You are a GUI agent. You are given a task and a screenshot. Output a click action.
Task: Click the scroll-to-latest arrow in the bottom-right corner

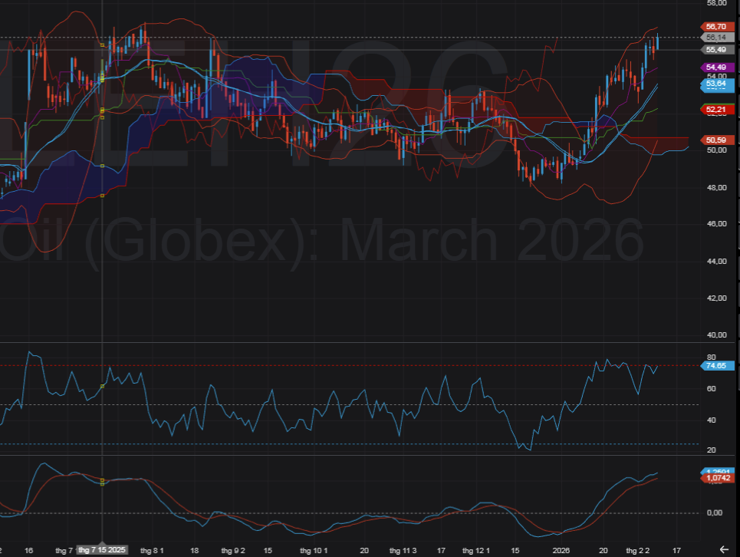[x=725, y=548]
